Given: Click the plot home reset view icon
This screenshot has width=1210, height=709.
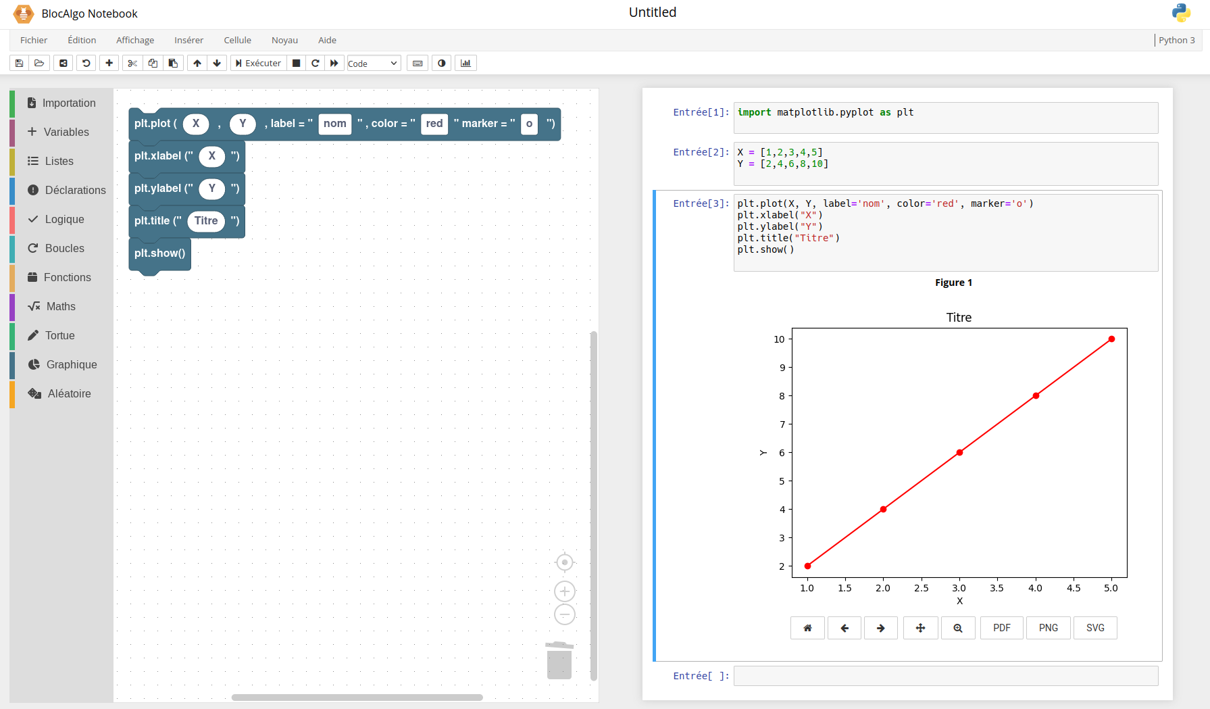Looking at the screenshot, I should pyautogui.click(x=807, y=628).
